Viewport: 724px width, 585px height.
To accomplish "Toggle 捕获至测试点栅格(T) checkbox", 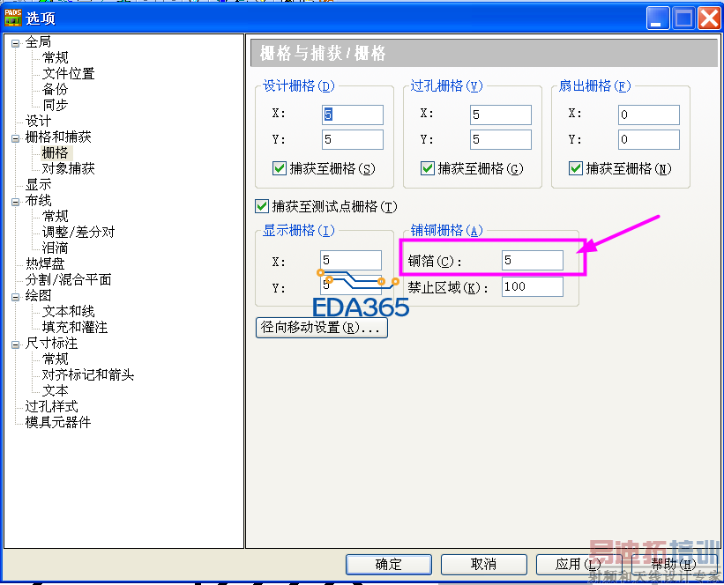I will point(262,206).
